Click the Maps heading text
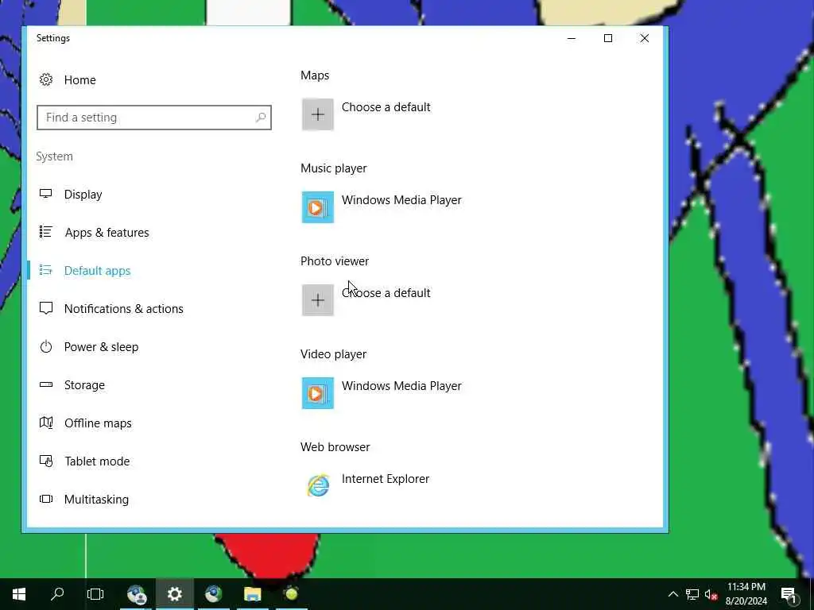 click(315, 75)
